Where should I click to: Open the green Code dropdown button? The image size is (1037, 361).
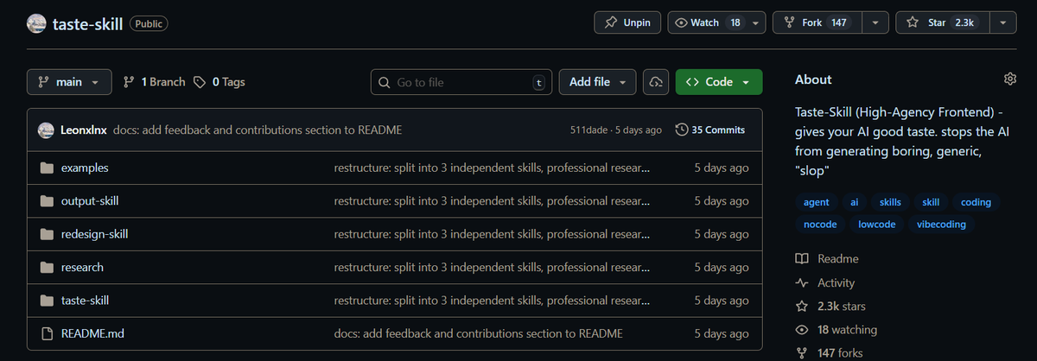coord(719,82)
